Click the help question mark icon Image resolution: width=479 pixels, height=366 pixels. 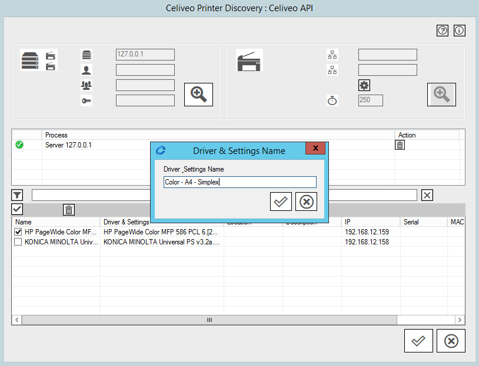coord(443,31)
